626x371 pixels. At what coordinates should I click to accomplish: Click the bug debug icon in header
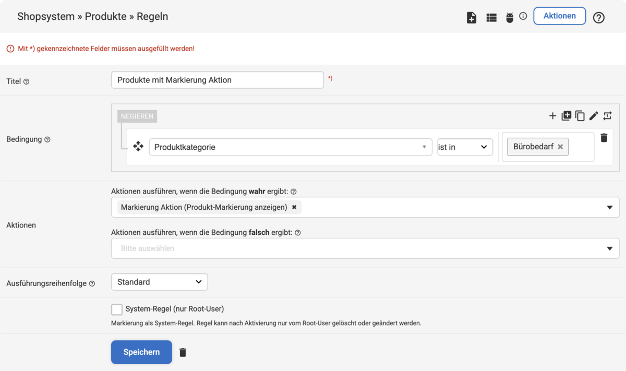(510, 18)
